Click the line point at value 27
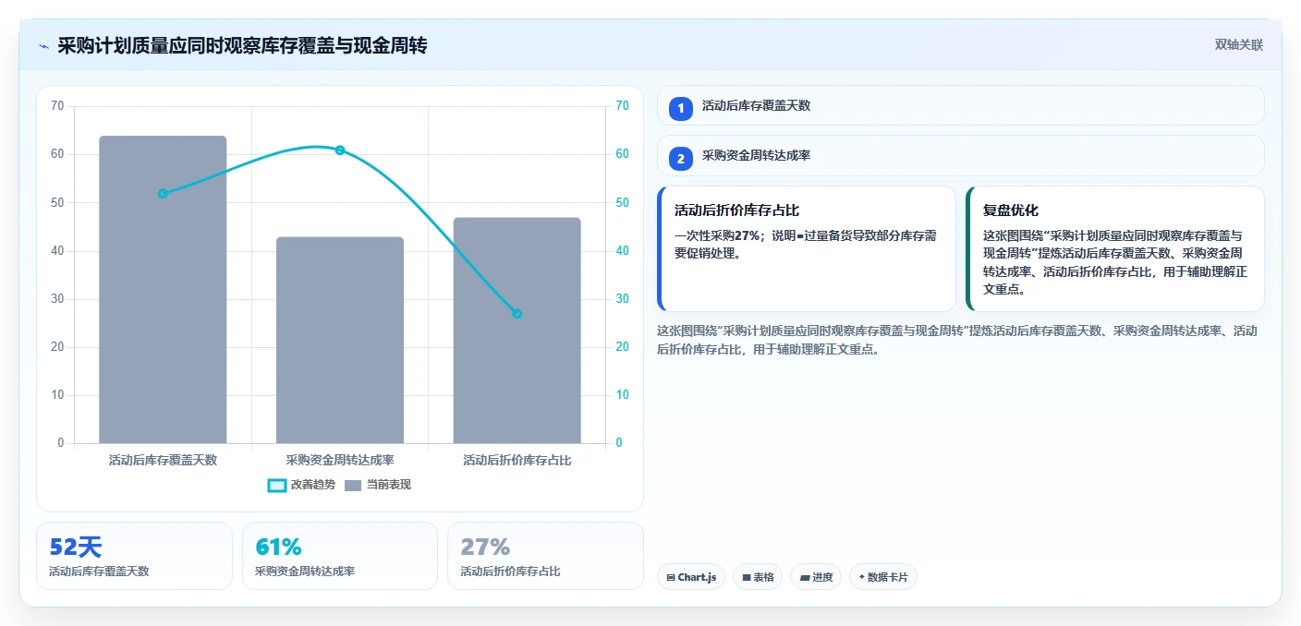The width and height of the screenshot is (1301, 626). (517, 314)
